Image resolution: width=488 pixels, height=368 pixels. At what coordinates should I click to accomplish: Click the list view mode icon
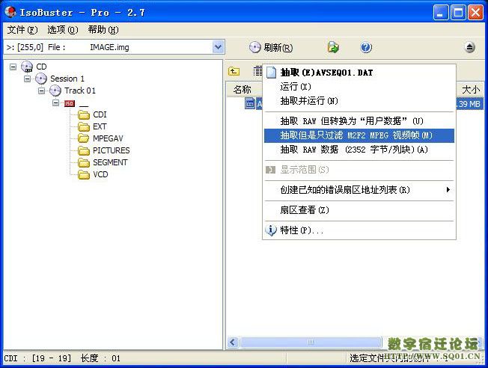point(257,71)
